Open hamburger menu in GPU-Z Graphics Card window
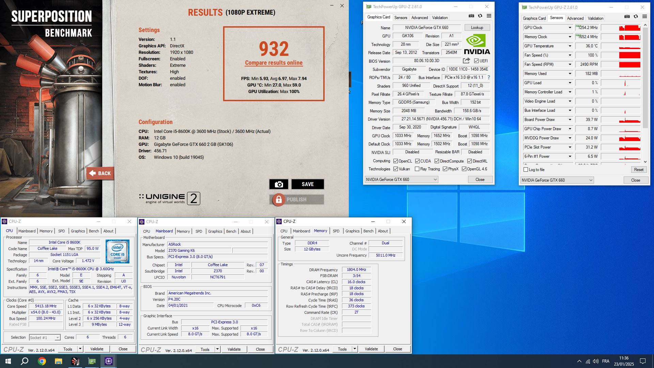 (489, 16)
